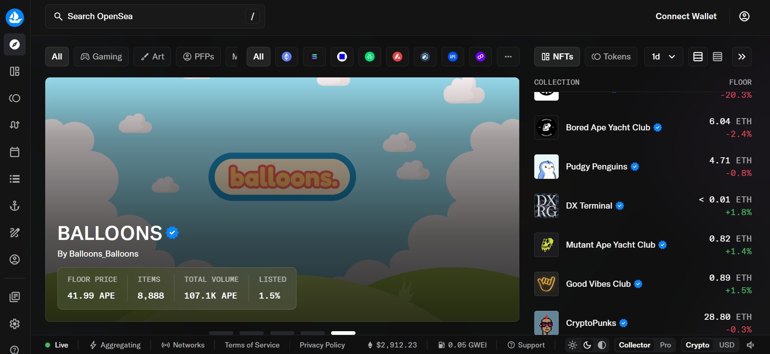
Task: Expand the collection panel with double chevron
Action: 742,57
